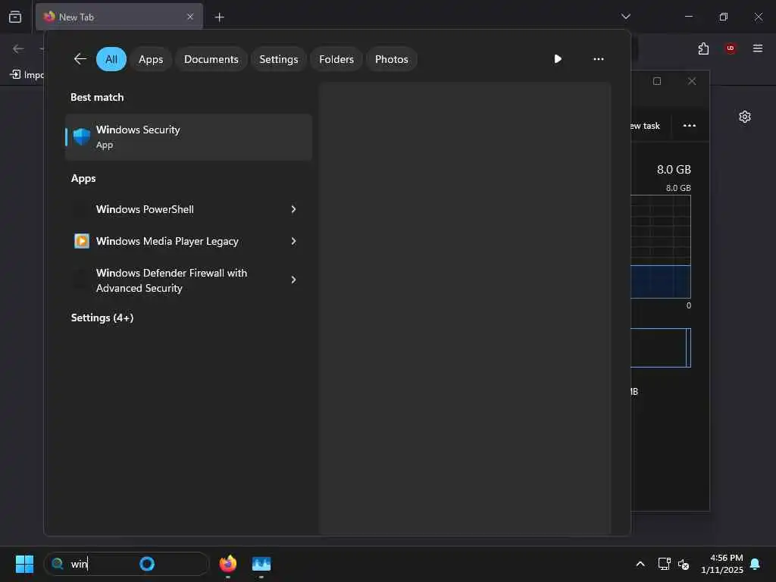
Task: Close the New Tab browser tab
Action: coord(190,17)
